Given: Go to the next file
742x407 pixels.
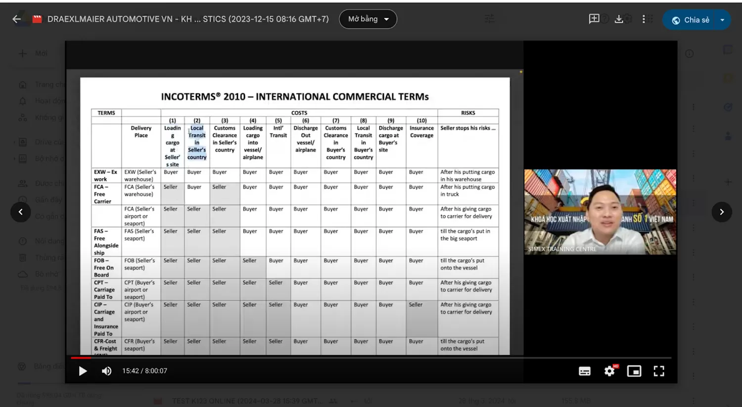Looking at the screenshot, I should [722, 212].
